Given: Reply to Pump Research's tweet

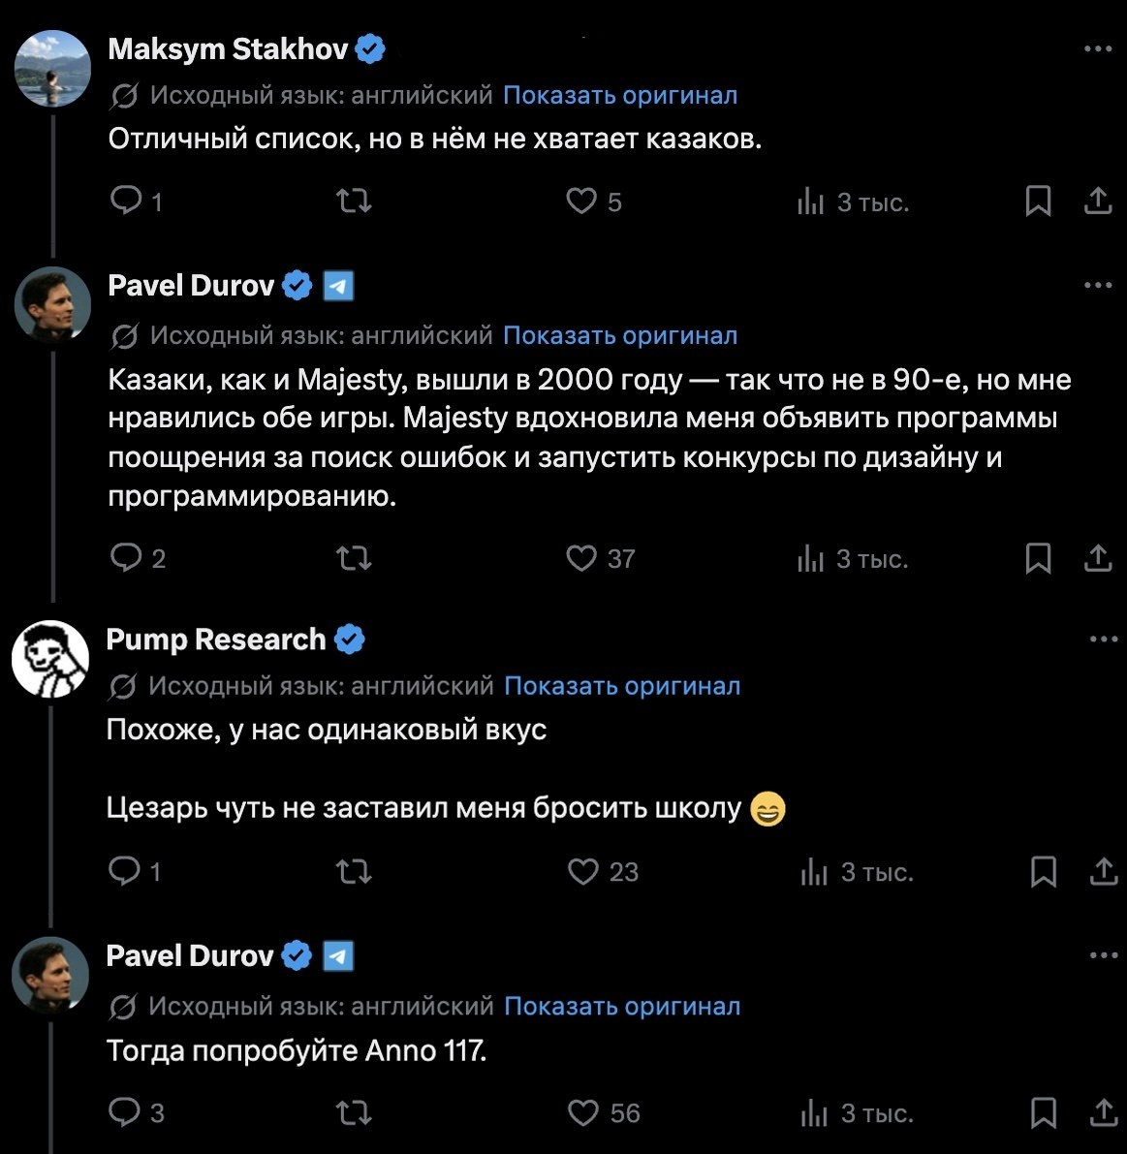Looking at the screenshot, I should coord(125,872).
